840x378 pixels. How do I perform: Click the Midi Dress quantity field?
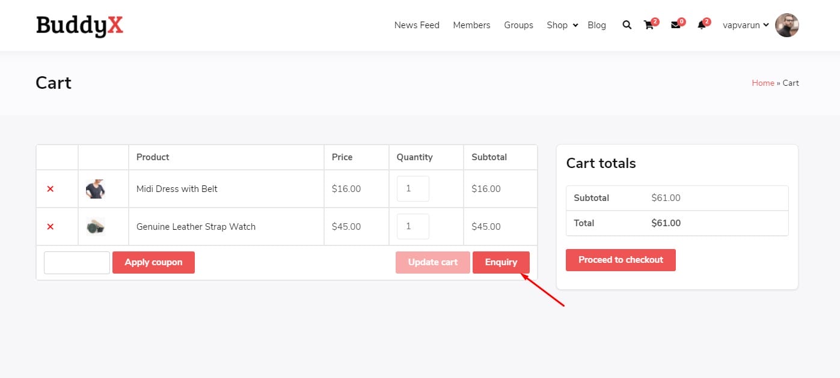tap(412, 188)
